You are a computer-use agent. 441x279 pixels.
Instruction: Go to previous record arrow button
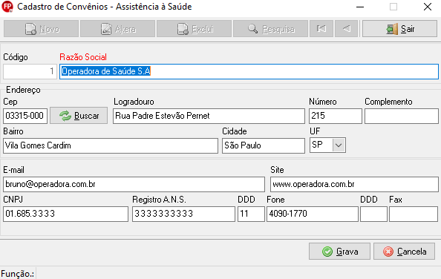tap(347, 29)
